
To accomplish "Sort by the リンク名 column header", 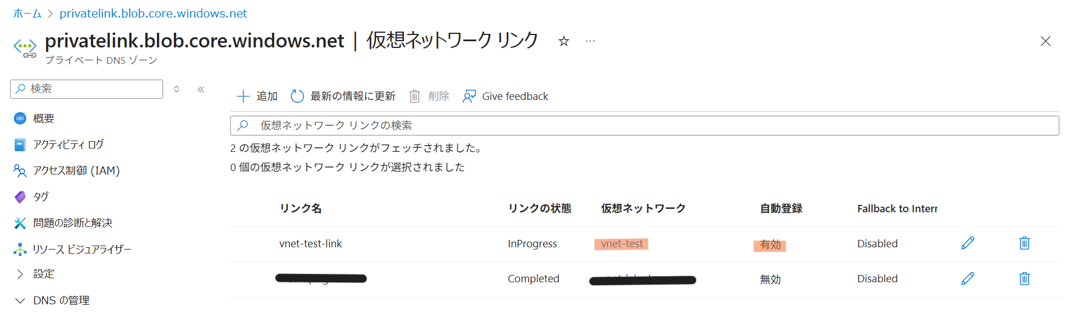I will [x=301, y=208].
